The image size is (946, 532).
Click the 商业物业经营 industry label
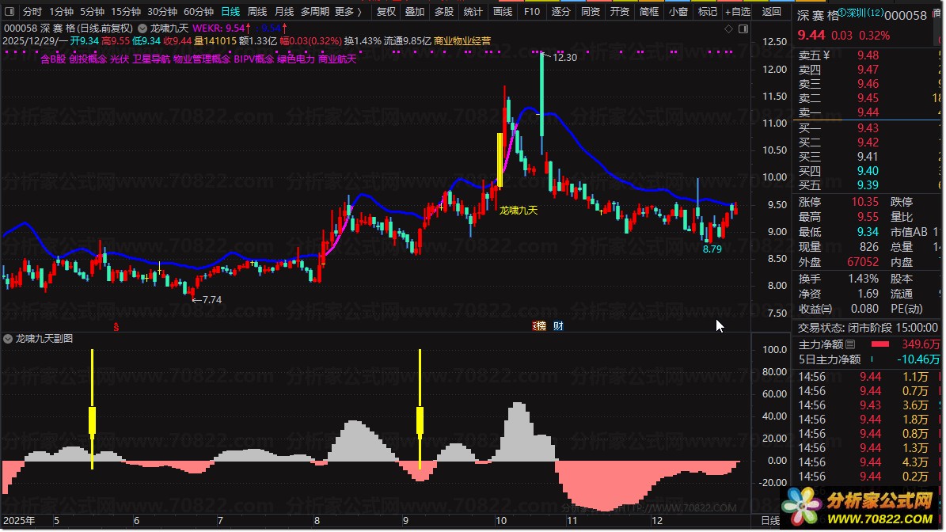[462, 41]
